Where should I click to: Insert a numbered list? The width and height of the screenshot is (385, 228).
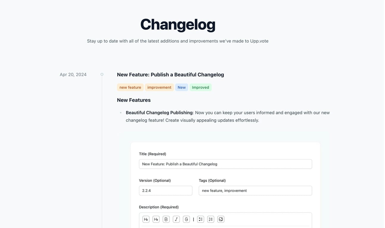pos(211,219)
